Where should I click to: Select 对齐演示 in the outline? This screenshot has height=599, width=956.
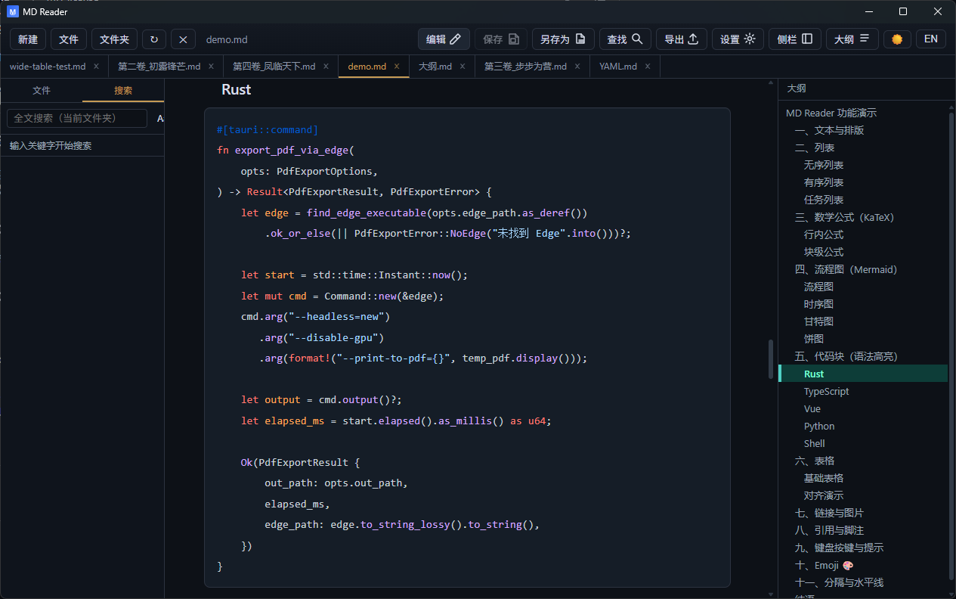point(824,495)
